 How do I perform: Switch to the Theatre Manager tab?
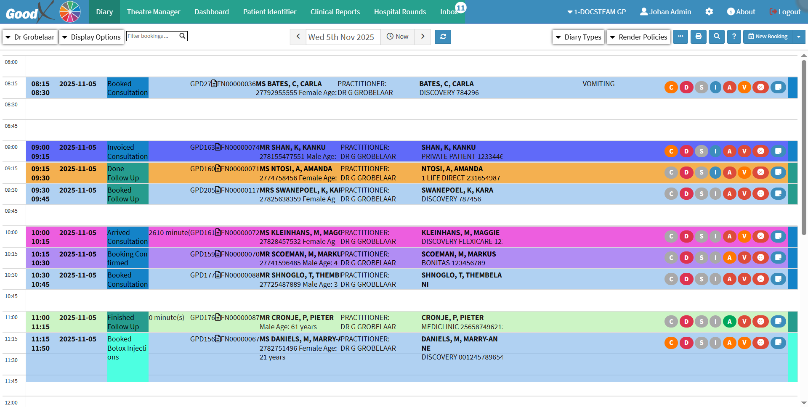click(x=154, y=12)
